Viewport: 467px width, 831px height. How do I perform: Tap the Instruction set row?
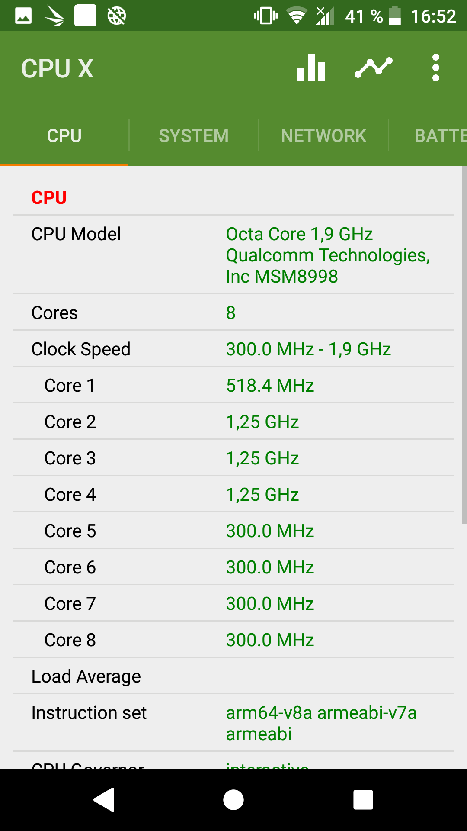[x=233, y=723]
